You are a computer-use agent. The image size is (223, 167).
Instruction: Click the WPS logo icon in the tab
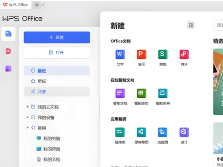click(5, 5)
